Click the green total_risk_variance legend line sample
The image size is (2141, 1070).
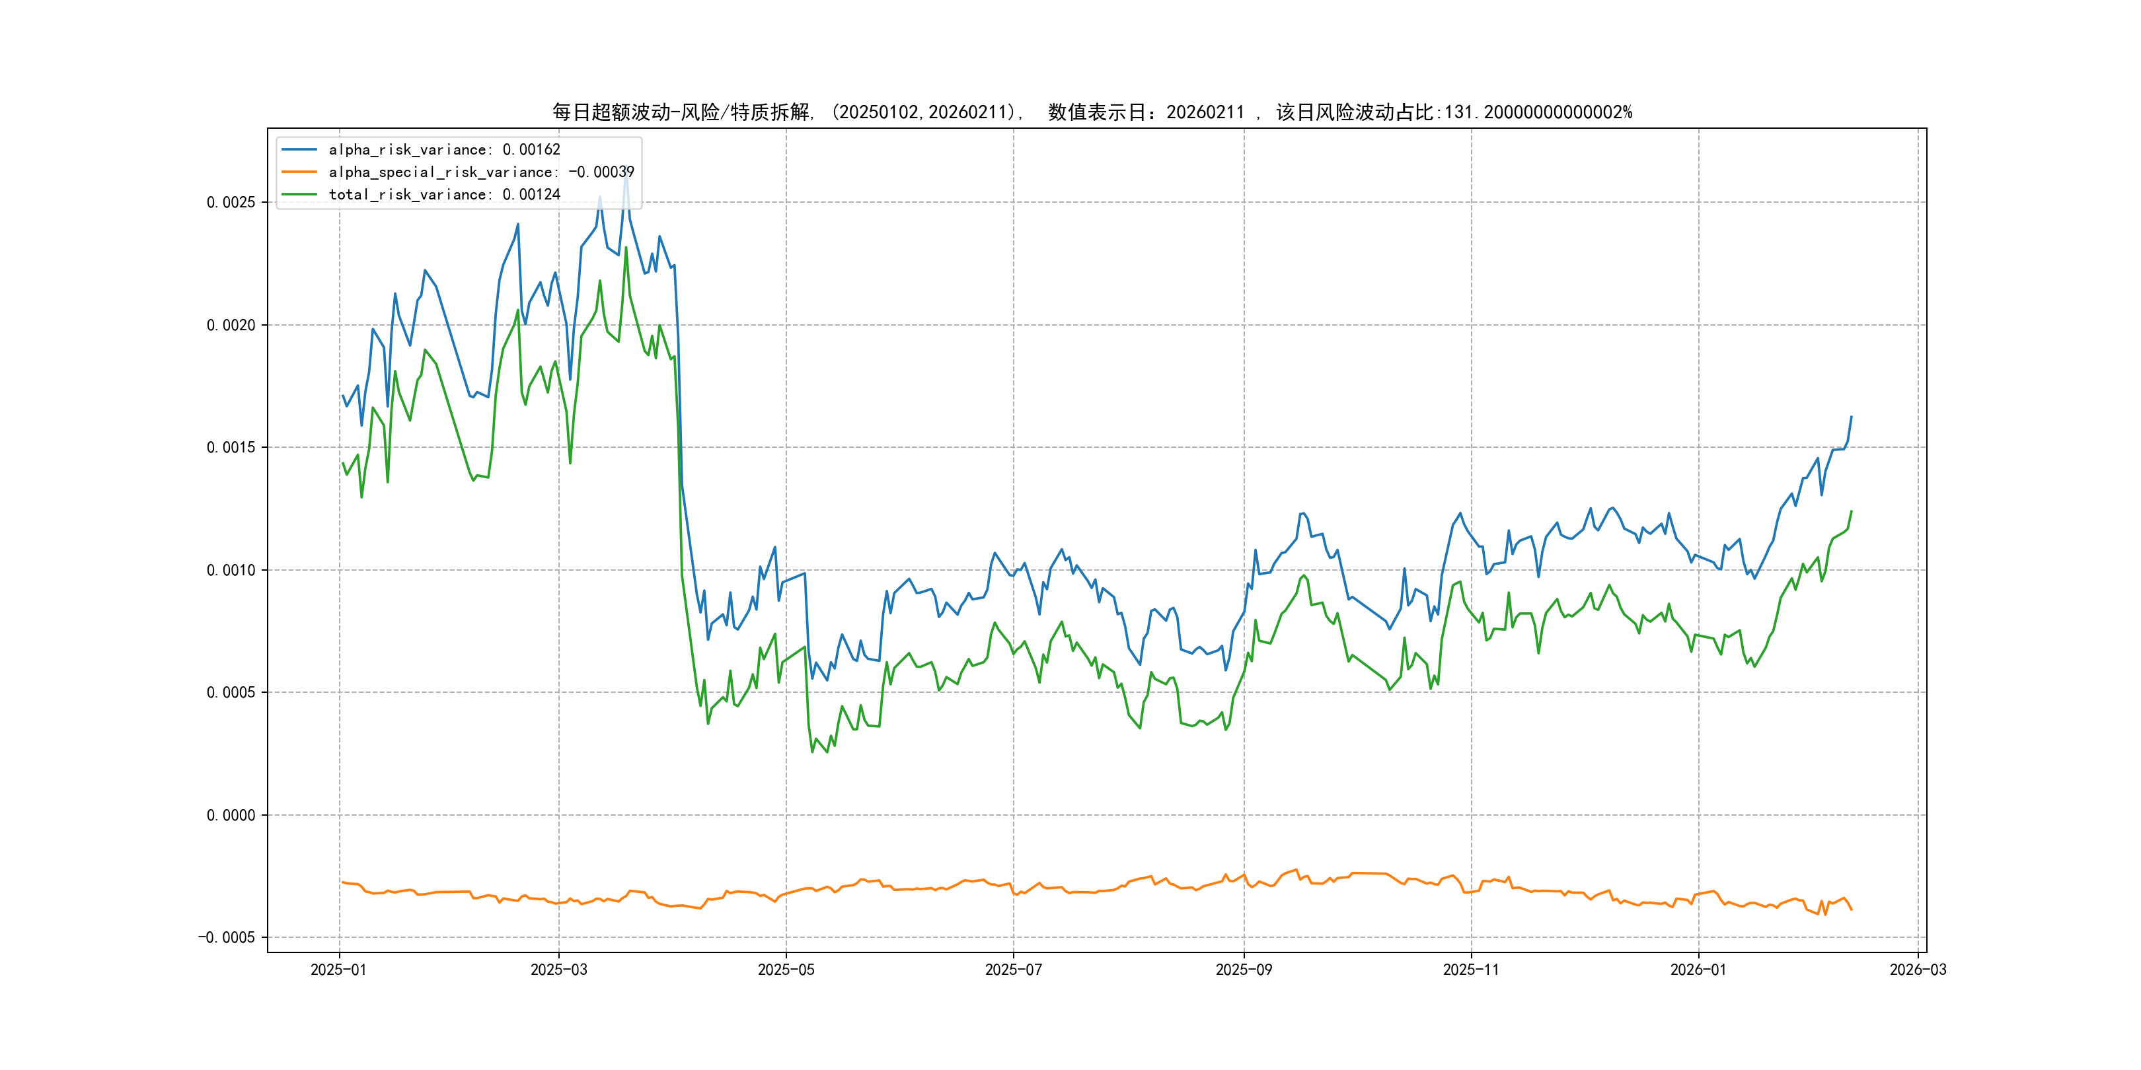click(299, 194)
